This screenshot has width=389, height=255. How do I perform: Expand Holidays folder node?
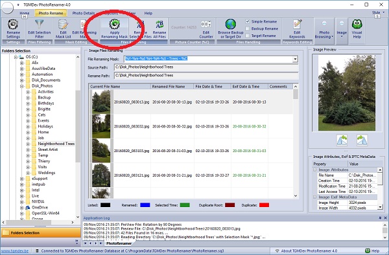point(28,126)
